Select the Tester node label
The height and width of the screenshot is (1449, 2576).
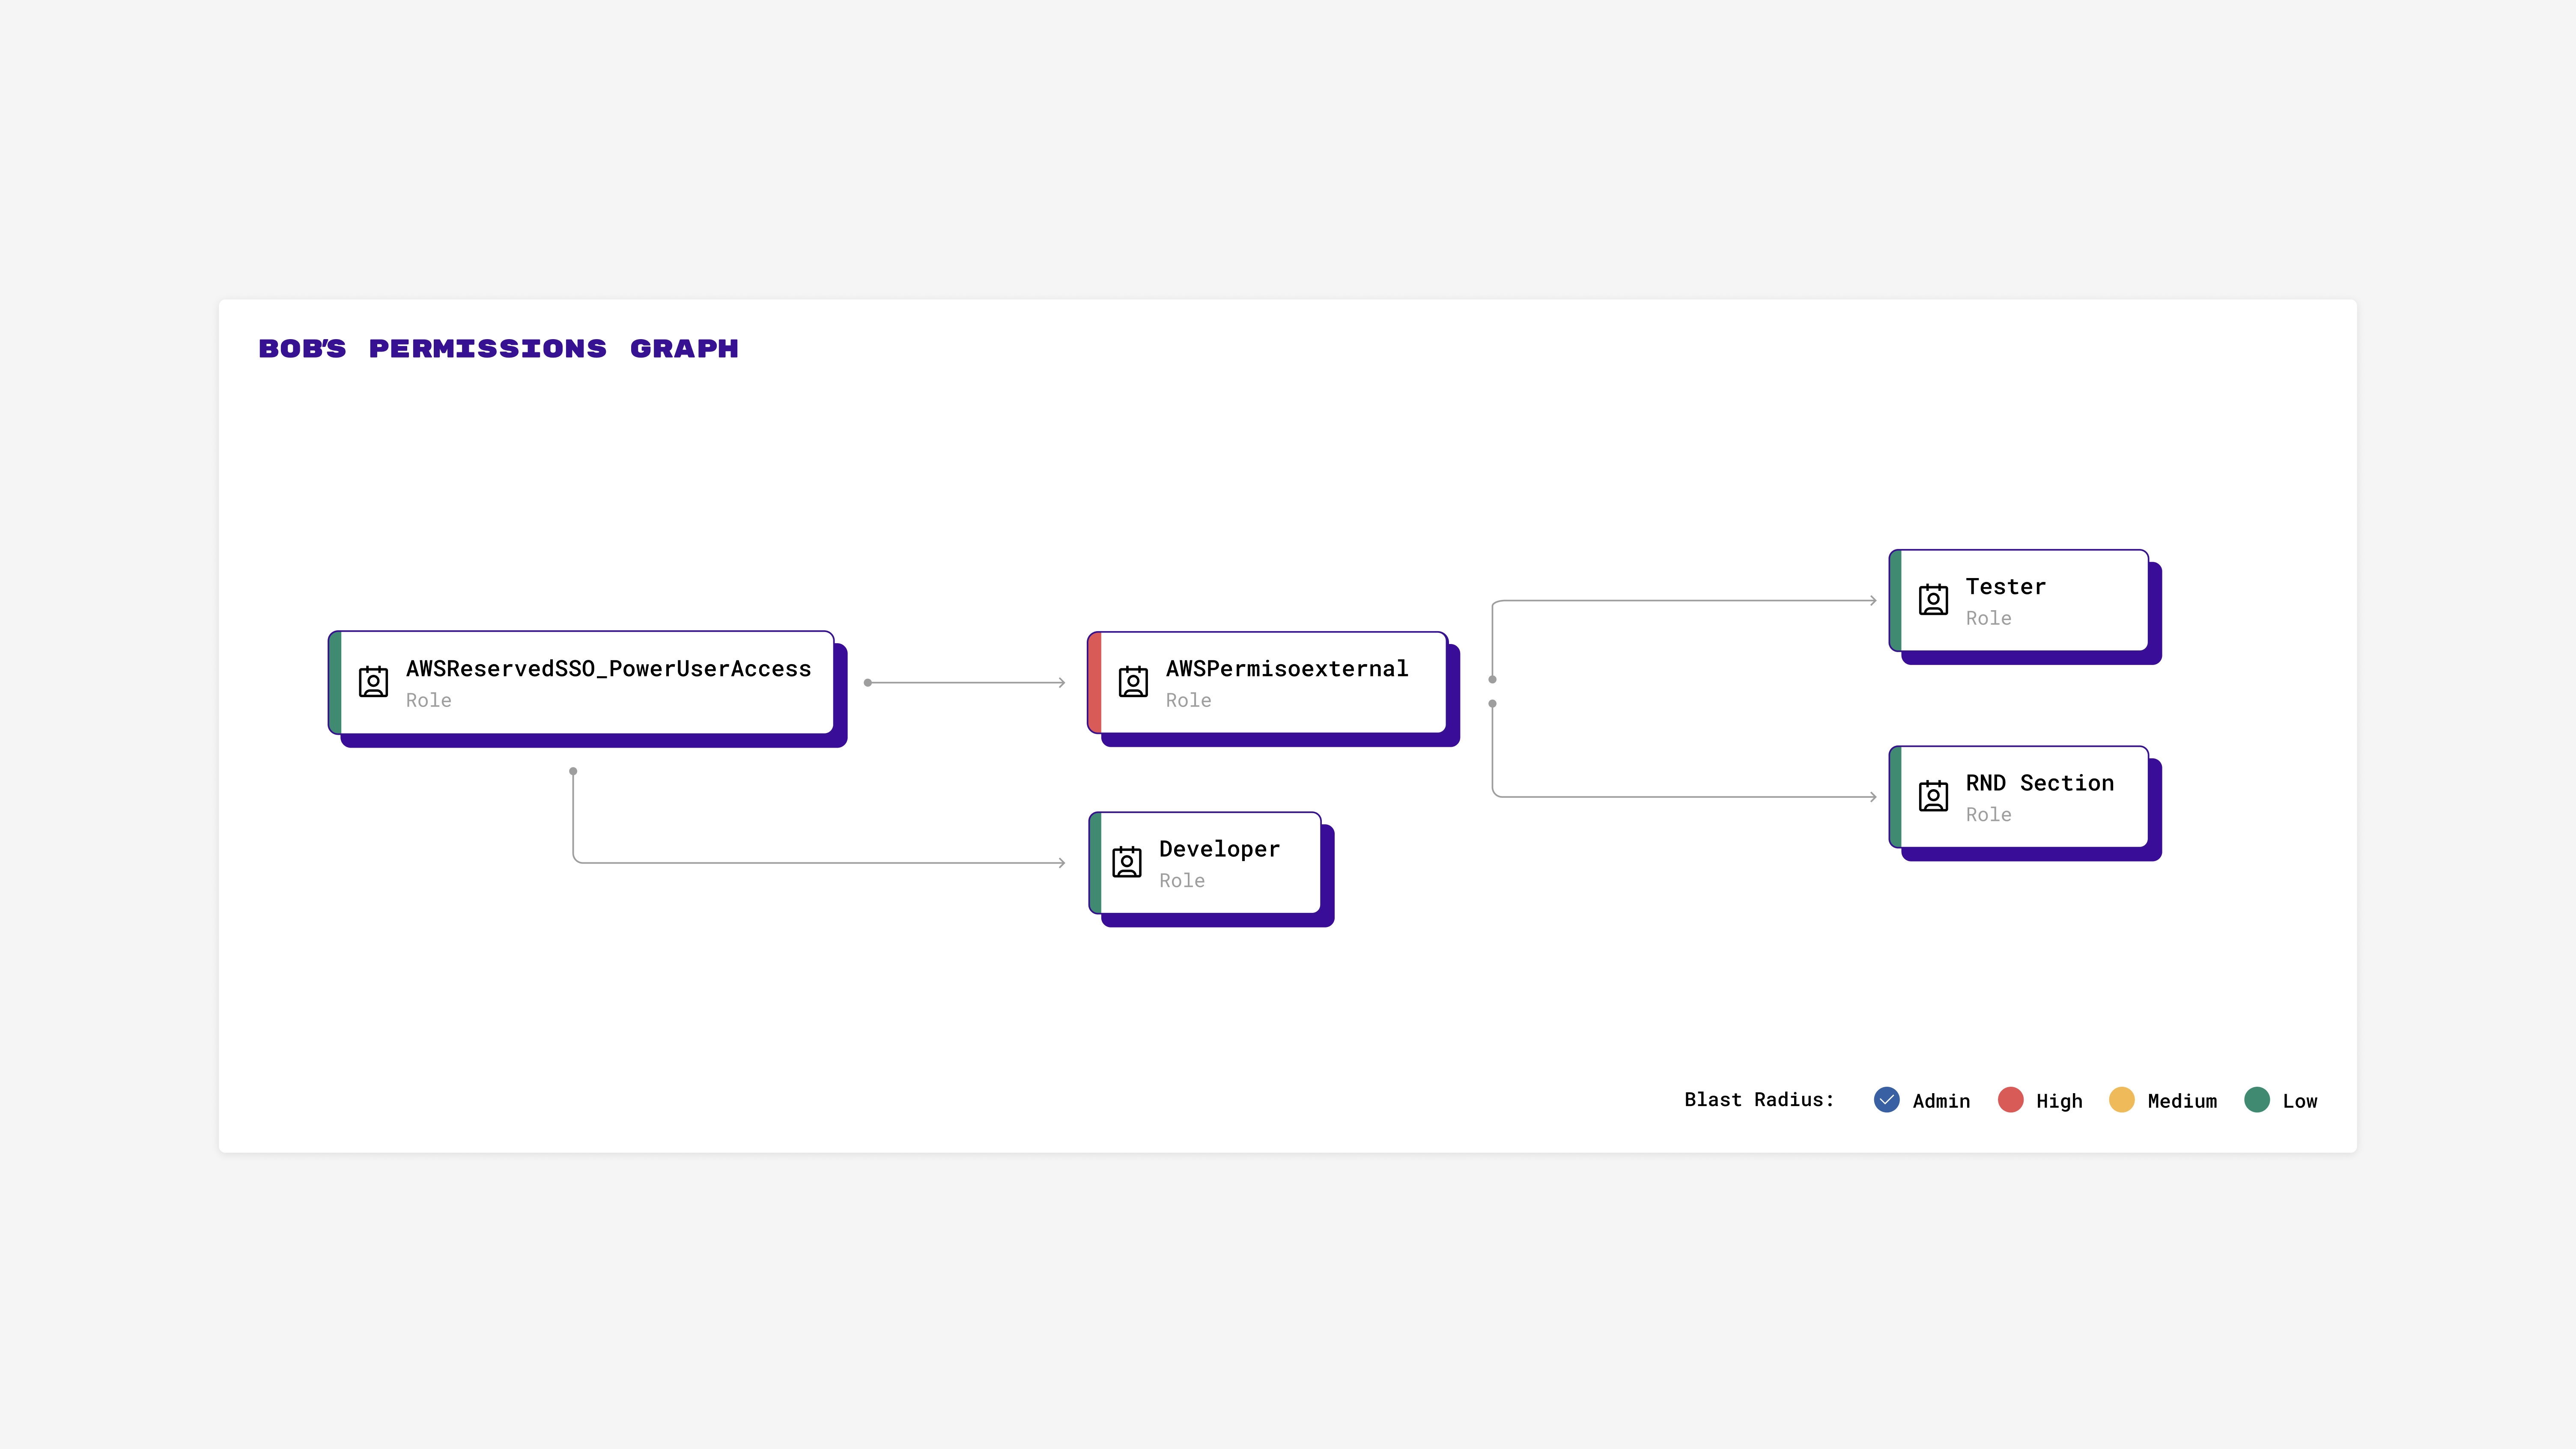[x=2005, y=587]
